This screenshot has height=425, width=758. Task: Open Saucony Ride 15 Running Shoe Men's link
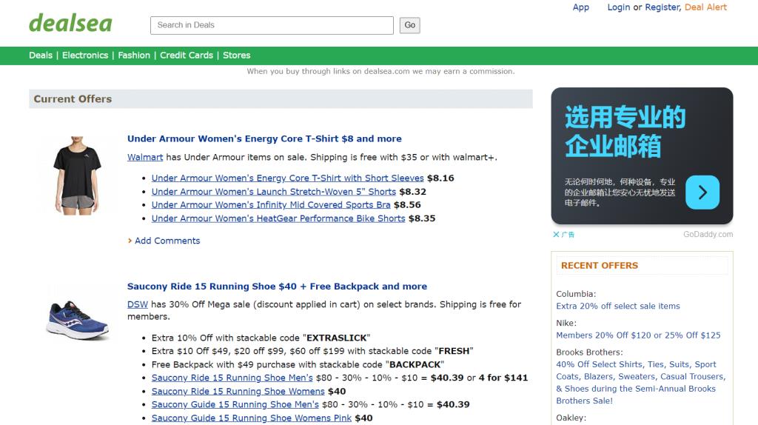pyautogui.click(x=232, y=378)
